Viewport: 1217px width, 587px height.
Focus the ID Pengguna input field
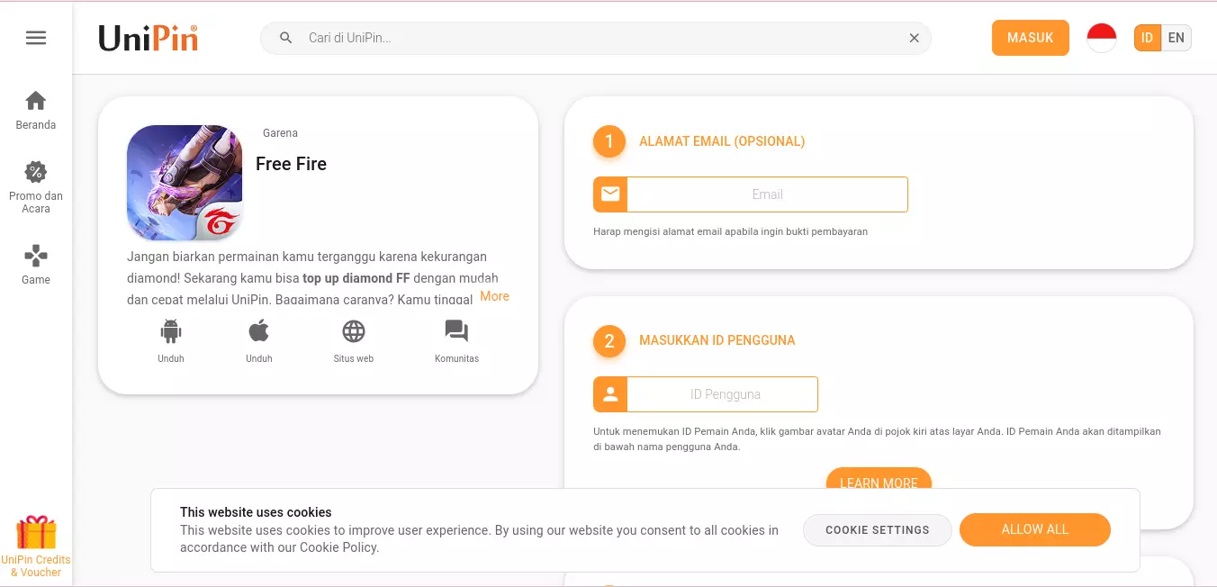[x=722, y=394]
